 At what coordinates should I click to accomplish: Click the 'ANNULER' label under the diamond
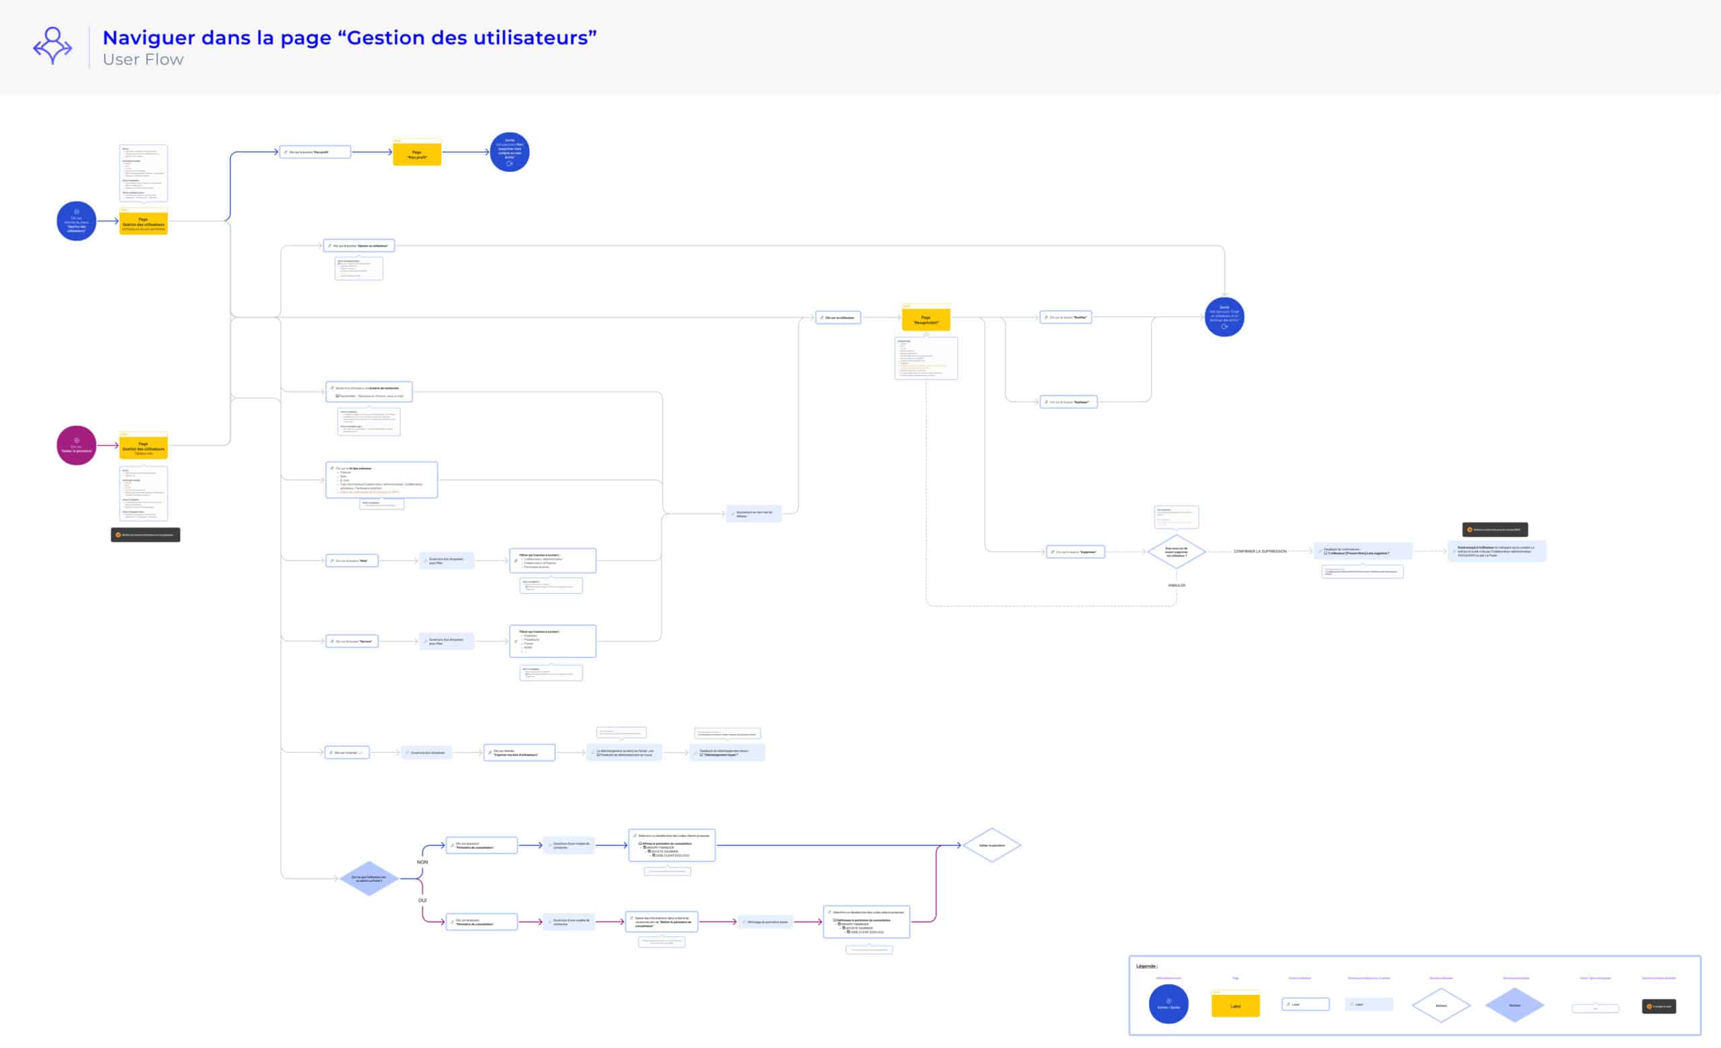[1176, 586]
